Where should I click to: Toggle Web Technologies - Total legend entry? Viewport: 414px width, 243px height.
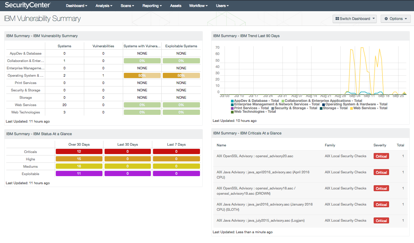(253, 112)
